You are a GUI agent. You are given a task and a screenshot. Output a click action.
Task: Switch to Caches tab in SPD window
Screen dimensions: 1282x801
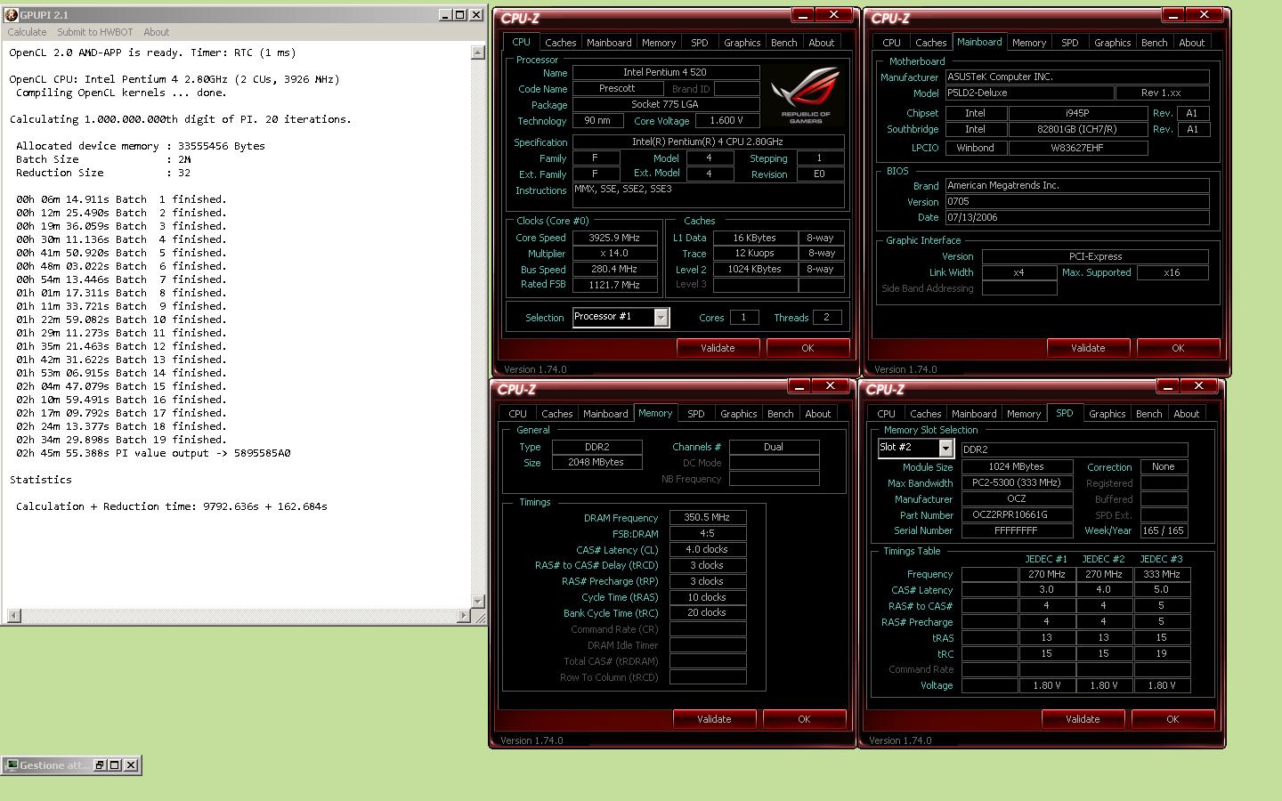[925, 414]
